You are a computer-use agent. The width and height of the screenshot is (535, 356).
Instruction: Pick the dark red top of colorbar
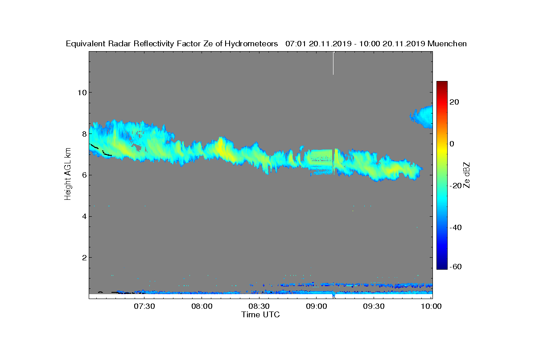(x=442, y=84)
